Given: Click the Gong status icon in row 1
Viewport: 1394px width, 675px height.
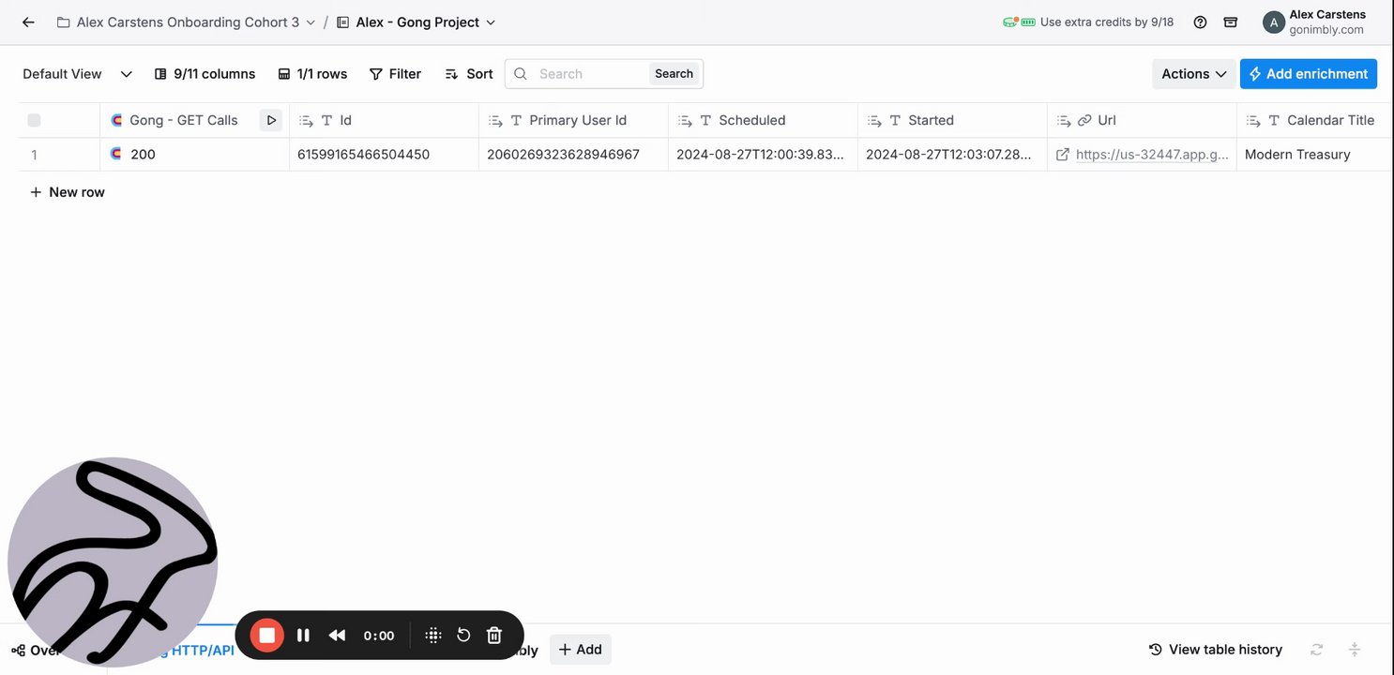Looking at the screenshot, I should tap(116, 154).
